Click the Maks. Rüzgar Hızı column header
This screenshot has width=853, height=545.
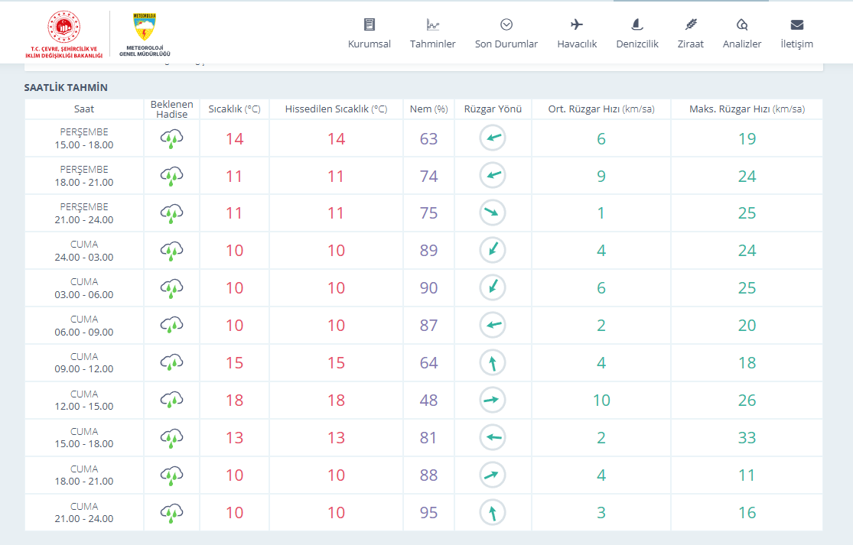click(747, 109)
